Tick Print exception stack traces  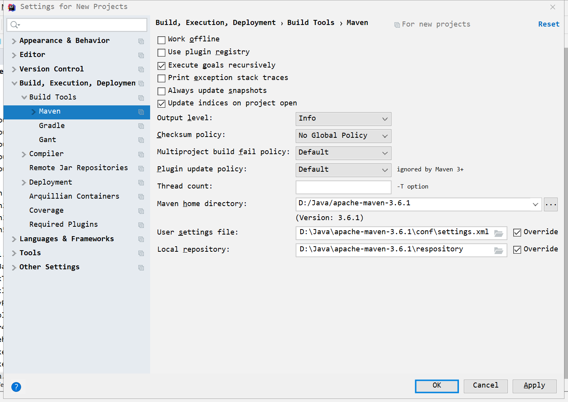click(x=161, y=78)
